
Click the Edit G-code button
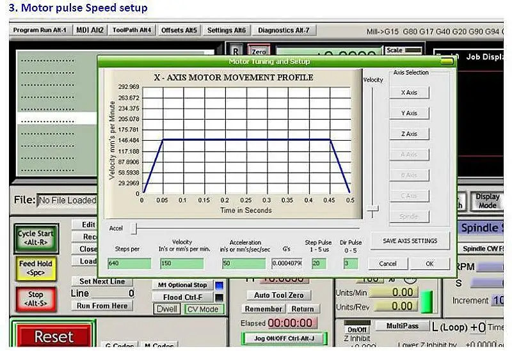tap(85, 224)
